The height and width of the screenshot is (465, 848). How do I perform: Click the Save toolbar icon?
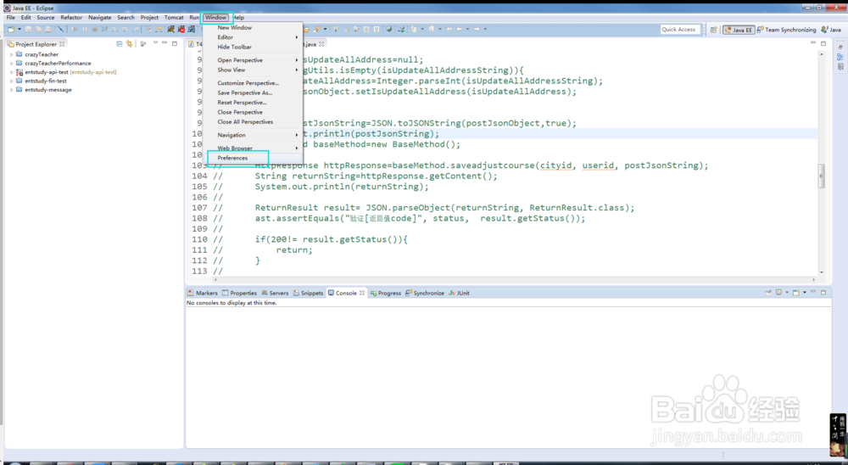pos(28,29)
